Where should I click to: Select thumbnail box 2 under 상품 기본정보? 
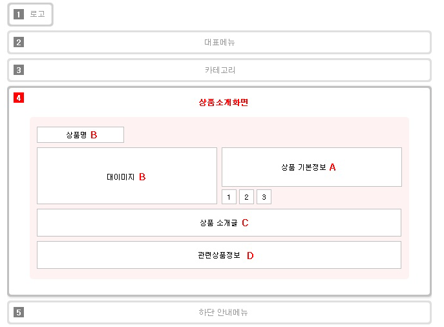pyautogui.click(x=246, y=196)
